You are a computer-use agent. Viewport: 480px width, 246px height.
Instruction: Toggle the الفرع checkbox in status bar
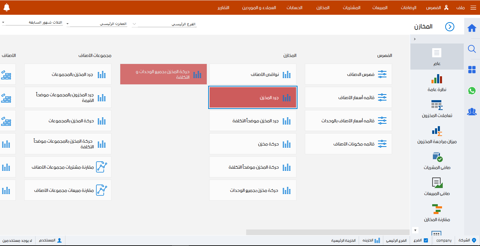426,241
